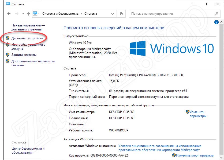Click the system icon in the title bar
Viewport: 224px width, 160px height.
coord(7,4)
